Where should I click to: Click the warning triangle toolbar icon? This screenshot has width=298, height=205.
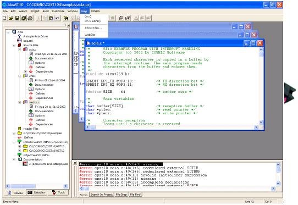click(x=136, y=18)
